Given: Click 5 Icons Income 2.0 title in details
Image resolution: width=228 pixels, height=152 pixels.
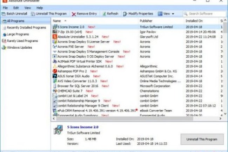Looking at the screenshot, I should pos(83,127).
